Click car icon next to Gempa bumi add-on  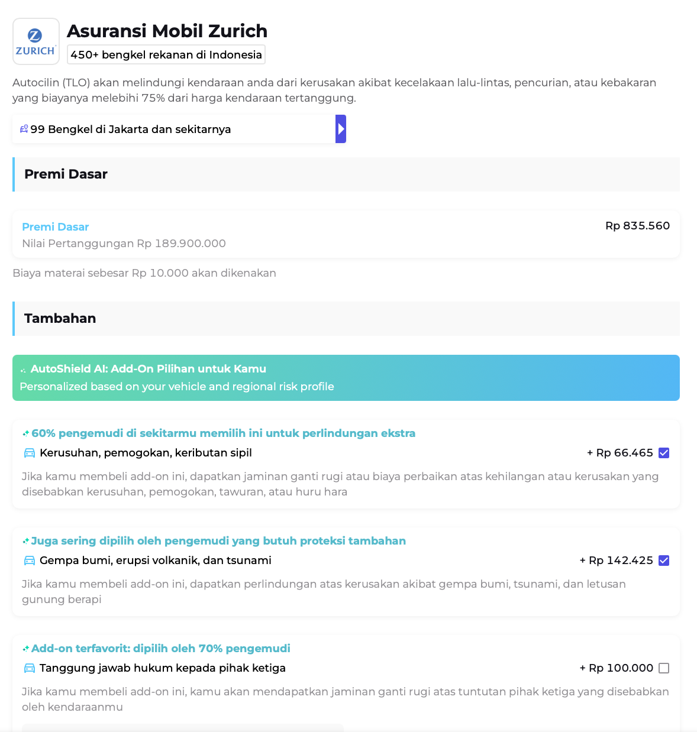pos(30,561)
